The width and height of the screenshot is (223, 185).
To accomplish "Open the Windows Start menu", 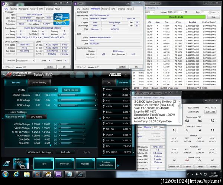I will coord(6,174).
